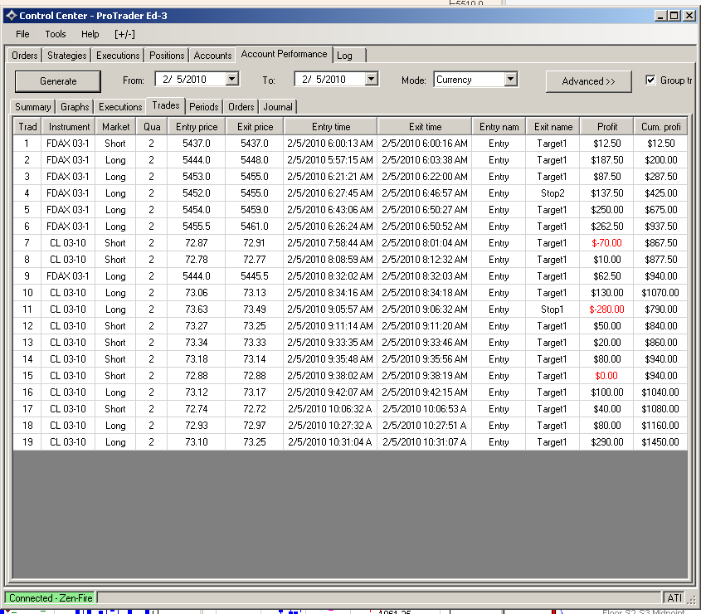The width and height of the screenshot is (701, 614).
Task: Click exit price 73.25 in row 19
Action: (255, 441)
